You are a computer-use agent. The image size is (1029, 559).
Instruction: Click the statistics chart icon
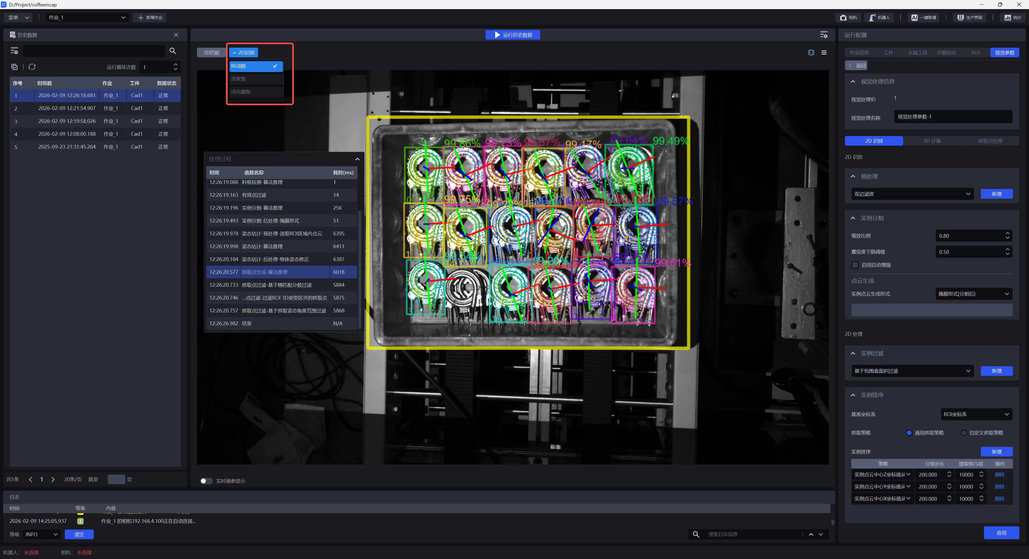pyautogui.click(x=1008, y=18)
